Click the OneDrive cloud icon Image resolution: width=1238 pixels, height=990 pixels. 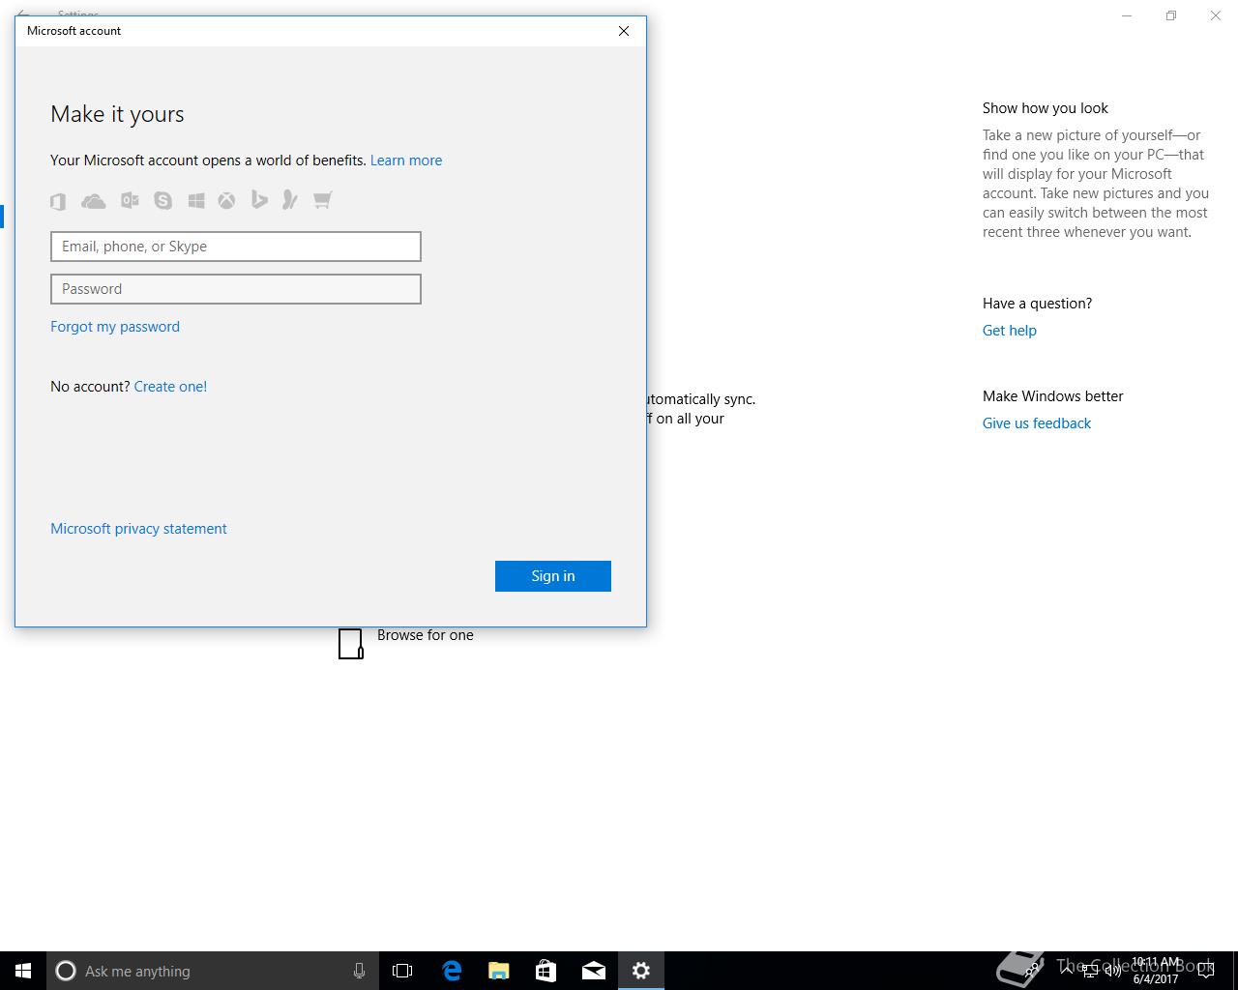[x=93, y=201]
